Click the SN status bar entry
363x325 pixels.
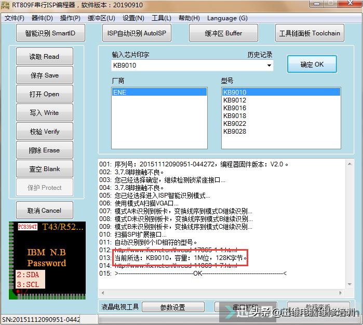coord(42,320)
